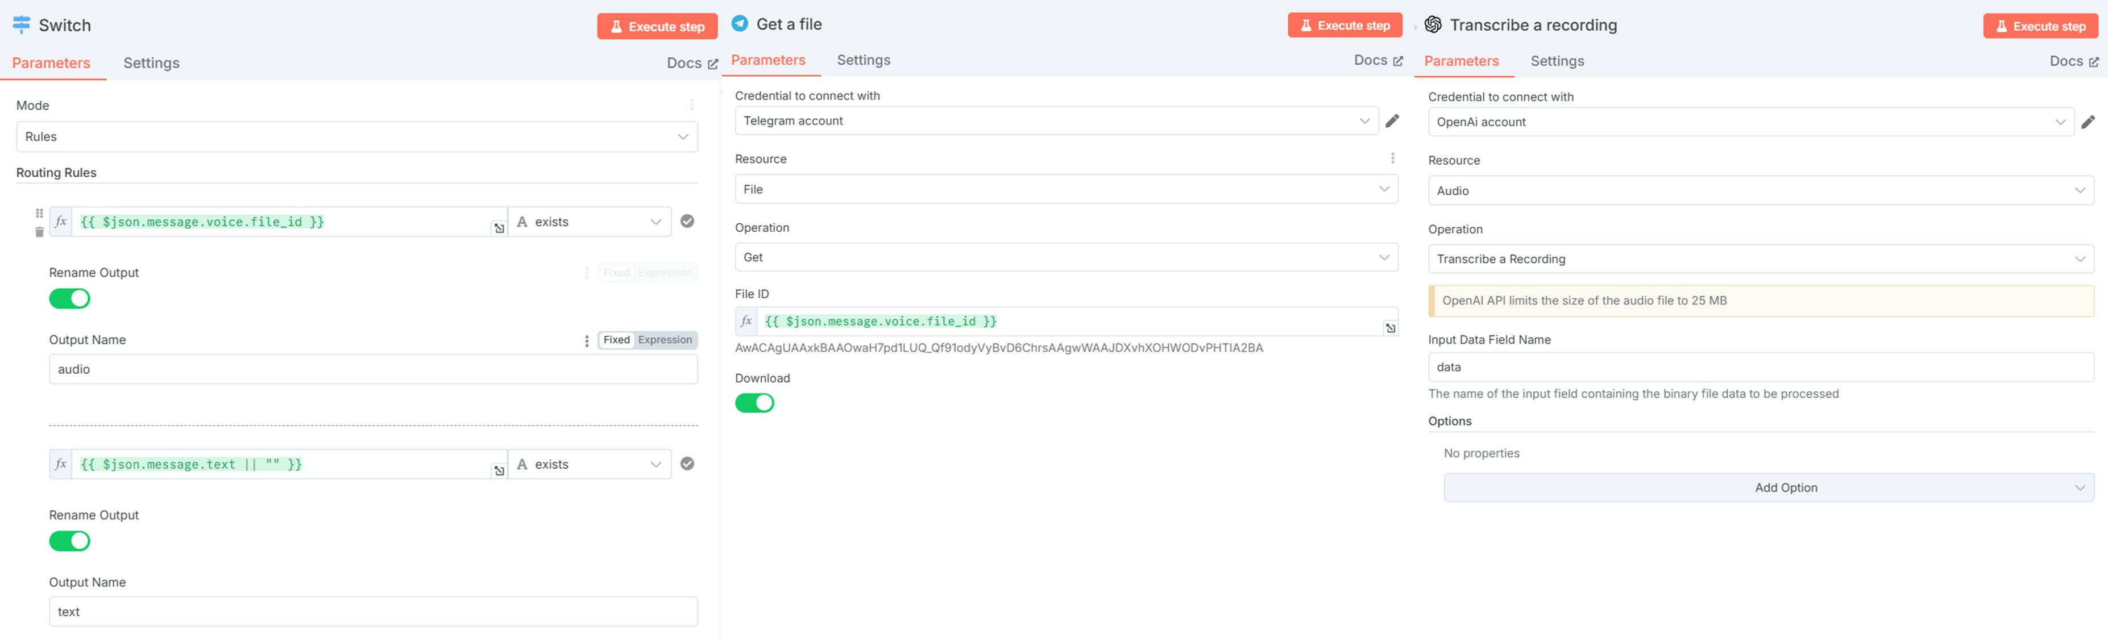The image size is (2108, 639).
Task: Toggle Rename Output for the audio rule
Action: 69,299
